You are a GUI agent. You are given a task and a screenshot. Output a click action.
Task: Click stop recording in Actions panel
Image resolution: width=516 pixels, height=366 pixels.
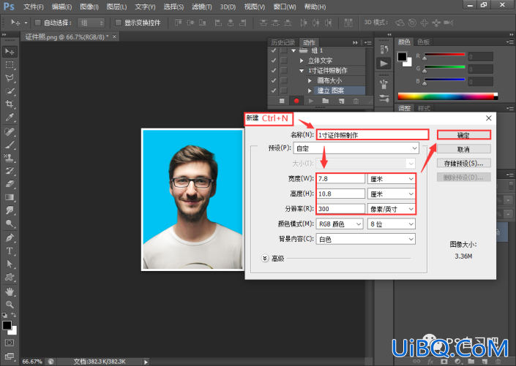coord(282,101)
